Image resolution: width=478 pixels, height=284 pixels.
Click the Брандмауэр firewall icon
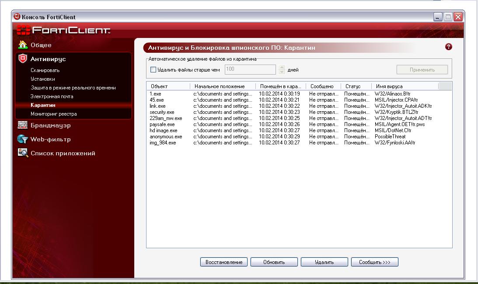coord(23,125)
